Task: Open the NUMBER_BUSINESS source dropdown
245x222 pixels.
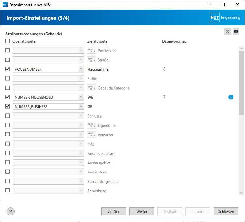Action: pyautogui.click(x=81, y=106)
